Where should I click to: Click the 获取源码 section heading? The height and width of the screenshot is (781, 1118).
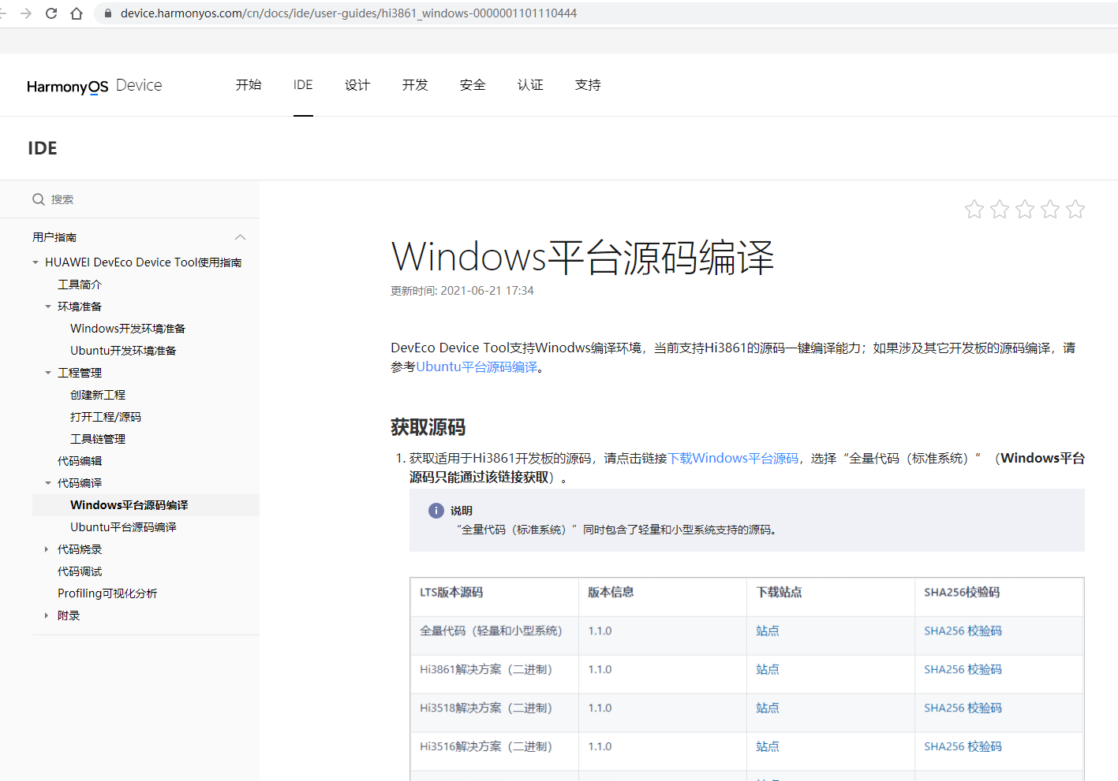[x=428, y=428]
